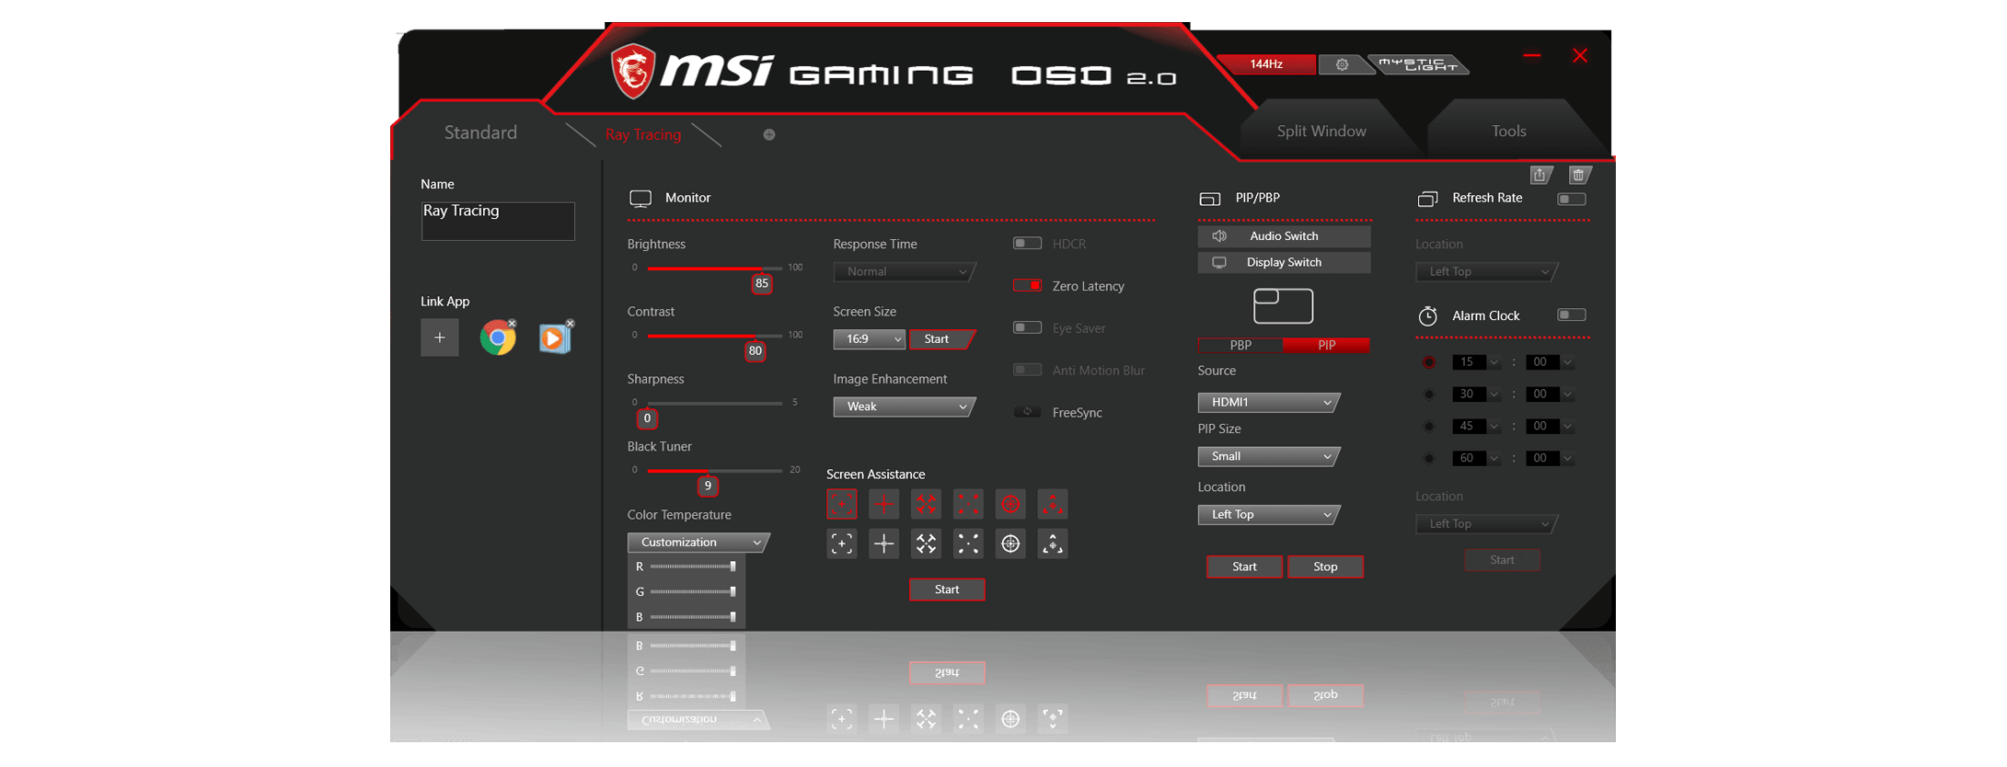
Task: Open the alarm minutes 45 dropdown
Action: [x=1476, y=427]
